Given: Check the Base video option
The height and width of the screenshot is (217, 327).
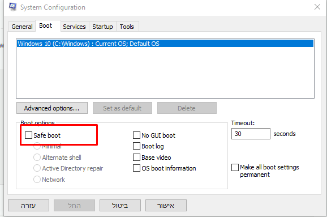Looking at the screenshot, I should [x=136, y=158].
